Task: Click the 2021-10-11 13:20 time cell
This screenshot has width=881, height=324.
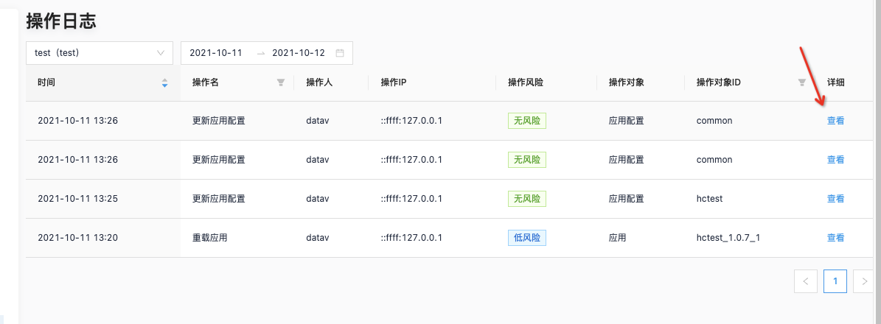Action: 77,238
